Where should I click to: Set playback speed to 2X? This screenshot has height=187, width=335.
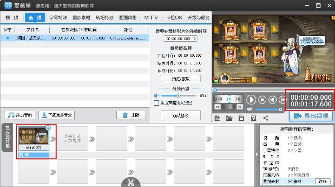coord(238,99)
